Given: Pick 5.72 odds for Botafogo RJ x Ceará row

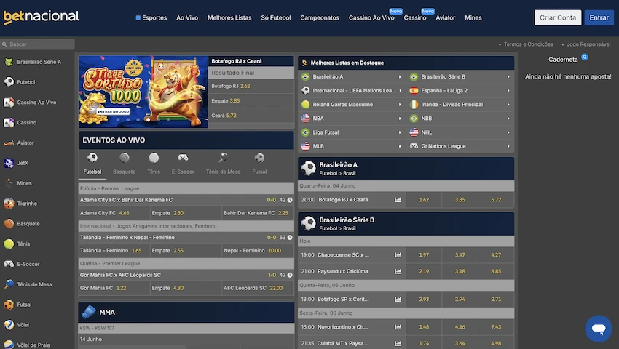Looking at the screenshot, I should pos(496,200).
